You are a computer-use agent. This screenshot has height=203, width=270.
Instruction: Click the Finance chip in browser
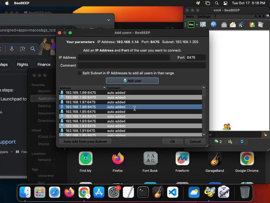[44, 64]
